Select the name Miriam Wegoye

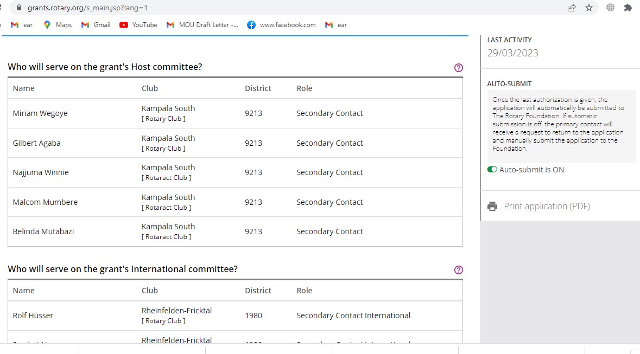click(40, 113)
